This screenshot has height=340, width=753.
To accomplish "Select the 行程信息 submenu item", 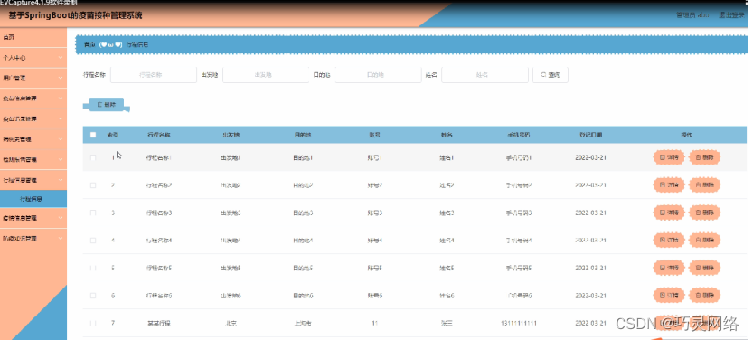I will (x=33, y=199).
